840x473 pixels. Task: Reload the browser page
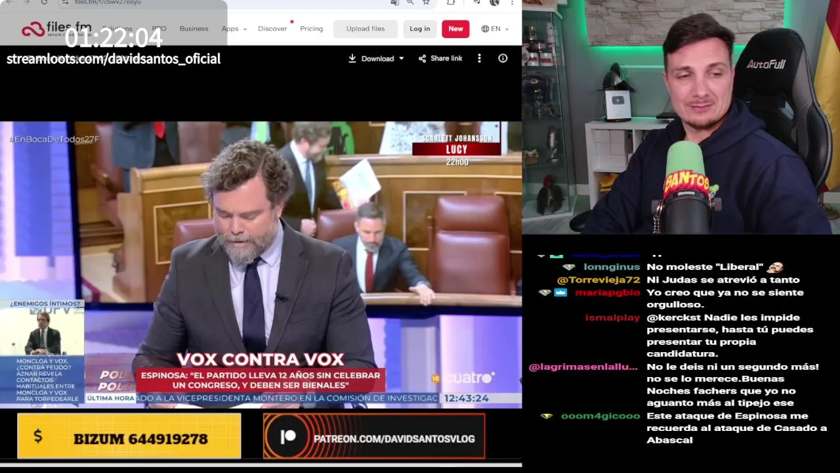pyautogui.click(x=44, y=2)
